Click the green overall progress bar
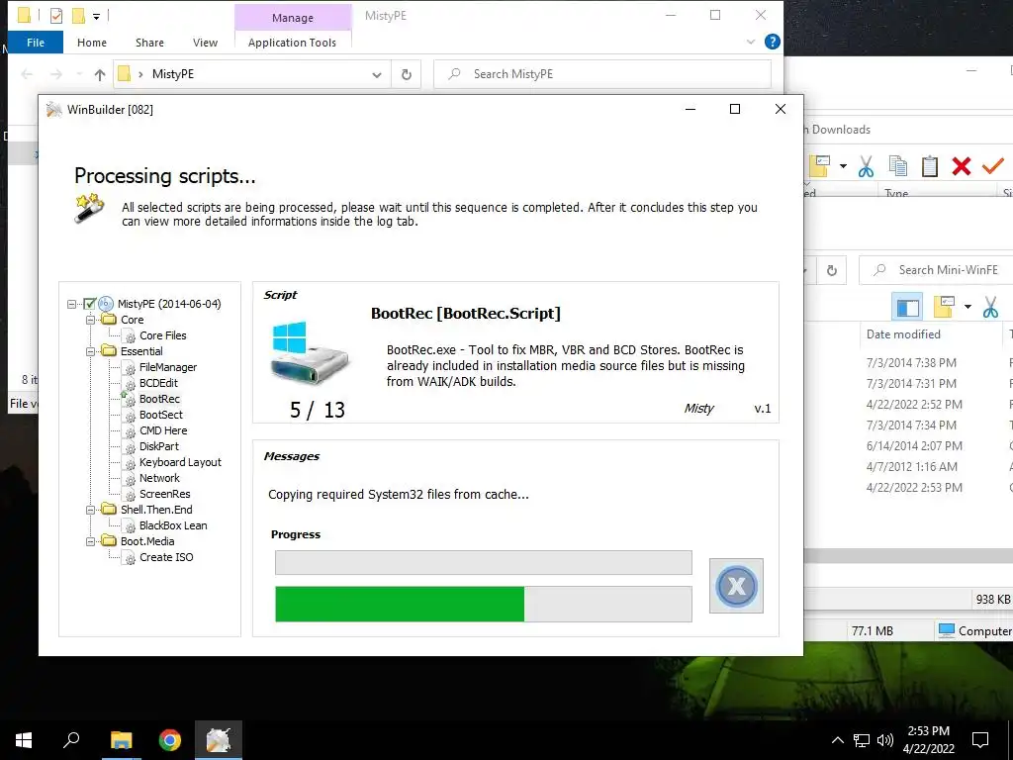 (483, 604)
